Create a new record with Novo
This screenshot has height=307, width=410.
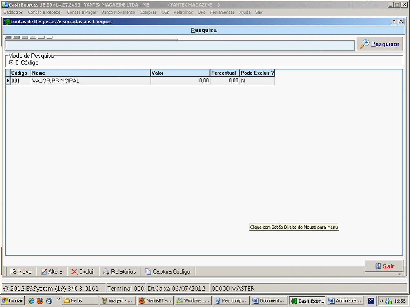(x=21, y=271)
